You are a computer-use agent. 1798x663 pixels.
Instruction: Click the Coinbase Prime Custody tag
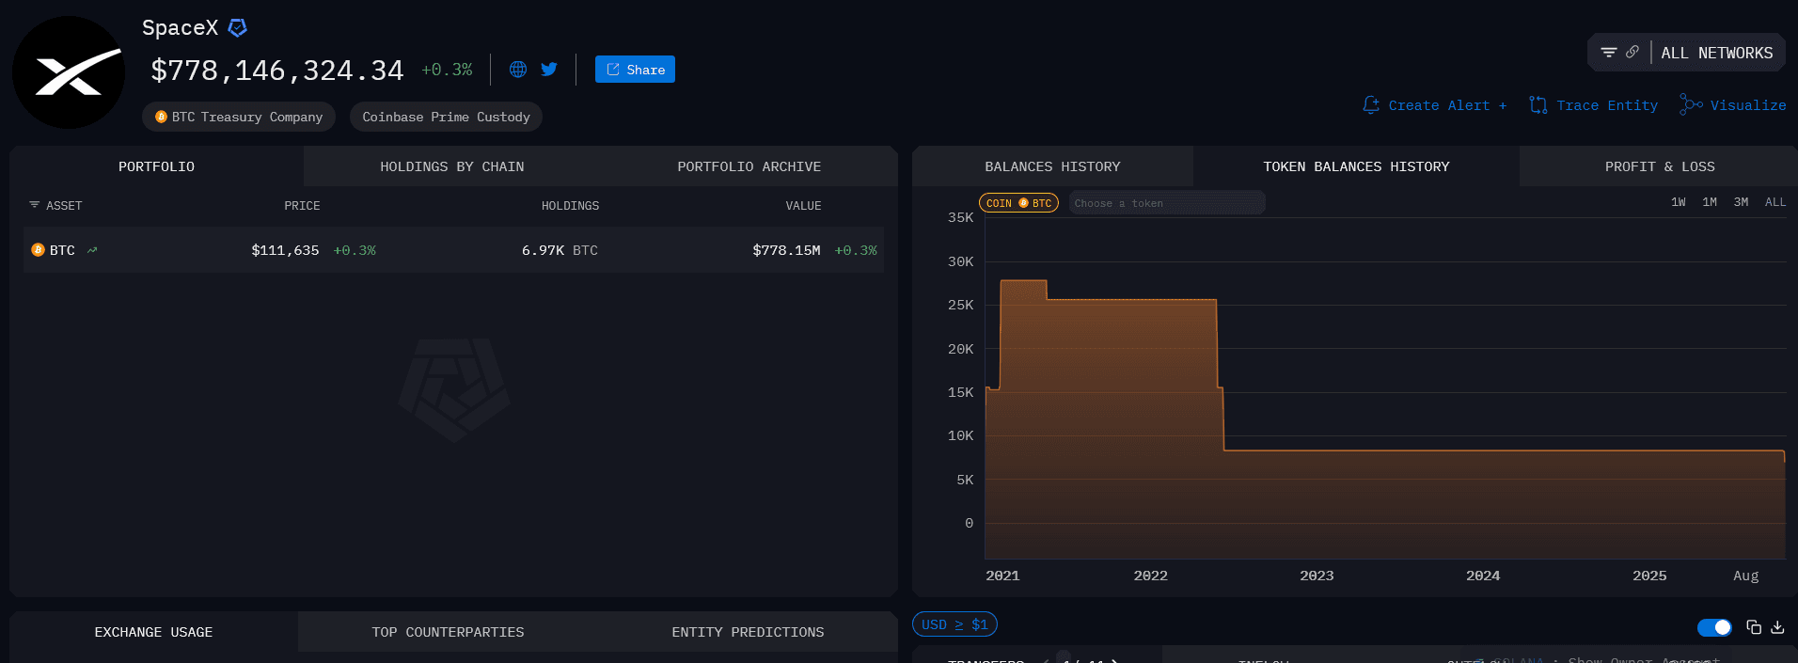(x=446, y=118)
